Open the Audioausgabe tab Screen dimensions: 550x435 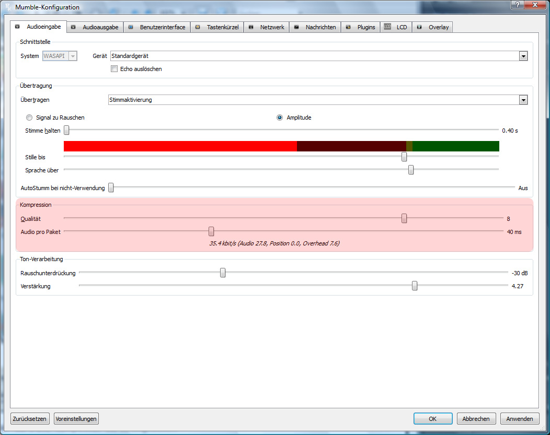pos(95,27)
